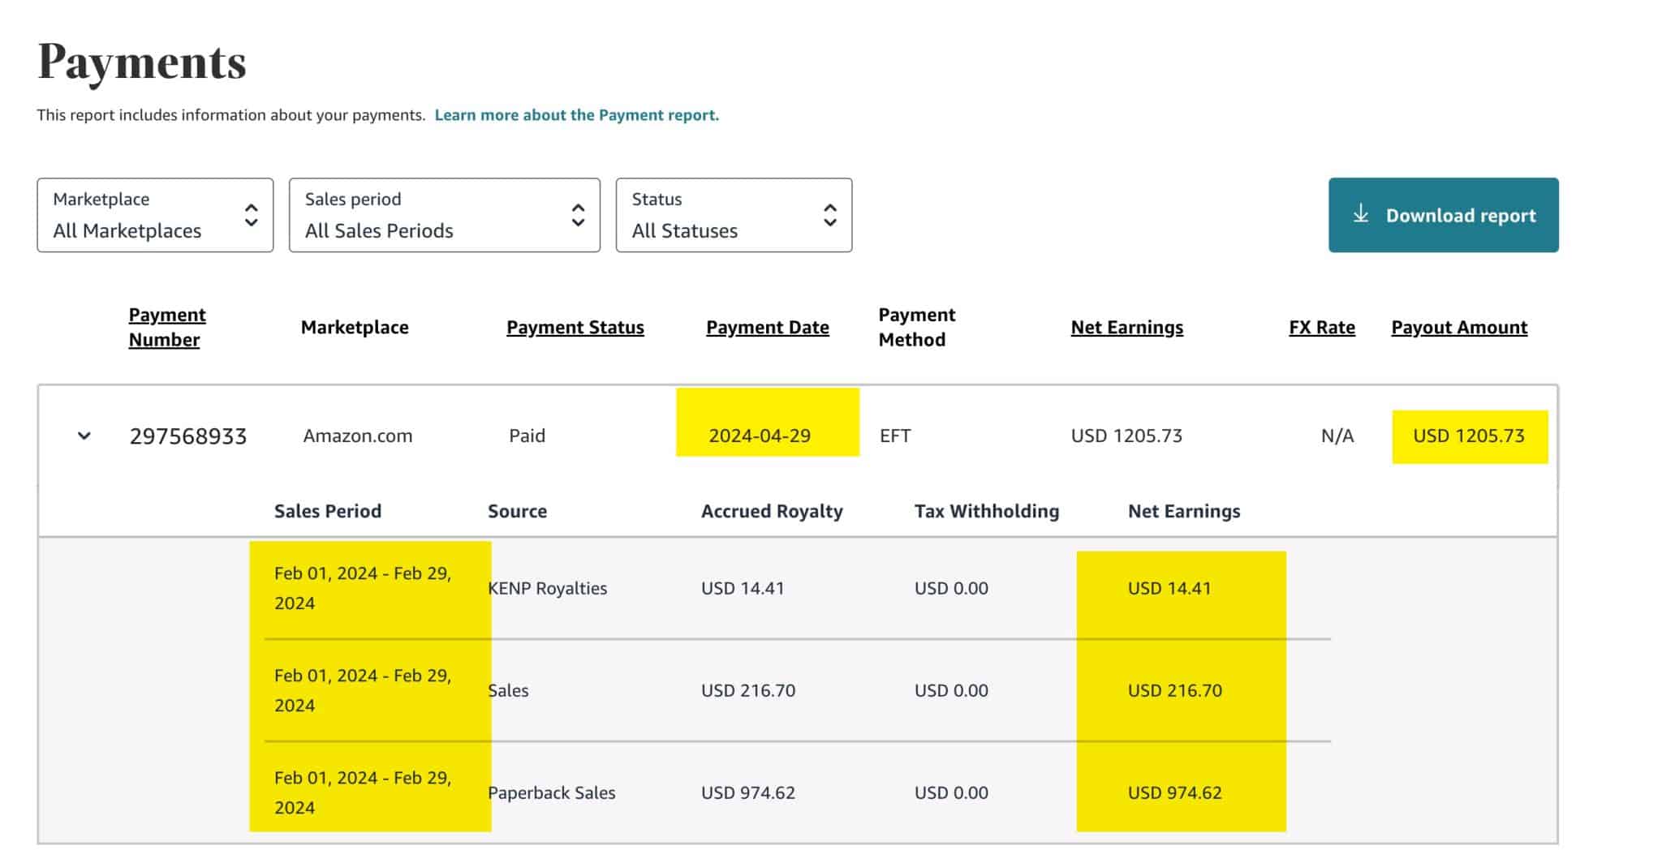Image resolution: width=1662 pixels, height=863 pixels.
Task: Click the Payments page heading
Action: pos(143,61)
